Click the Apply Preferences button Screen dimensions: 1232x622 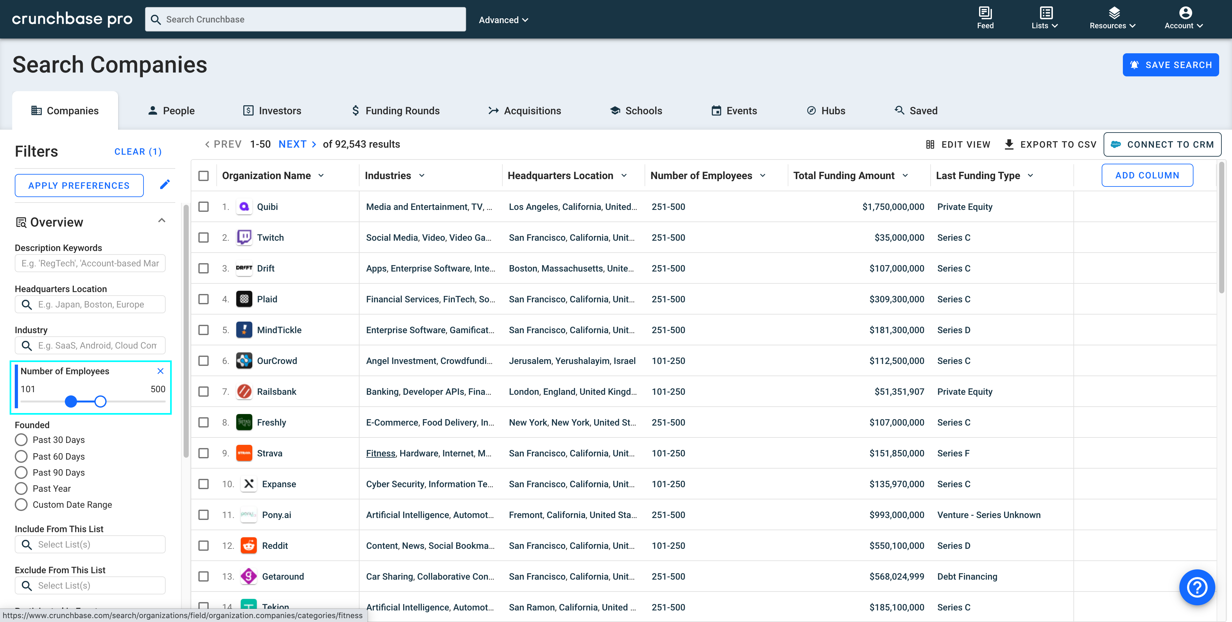[x=79, y=186]
